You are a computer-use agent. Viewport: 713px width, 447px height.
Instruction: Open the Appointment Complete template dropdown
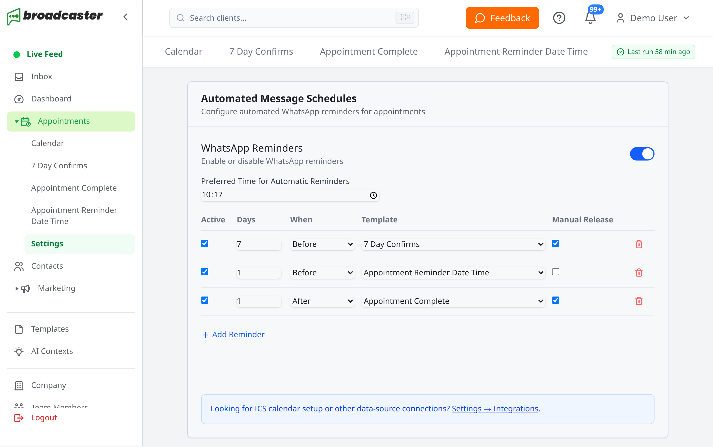453,301
